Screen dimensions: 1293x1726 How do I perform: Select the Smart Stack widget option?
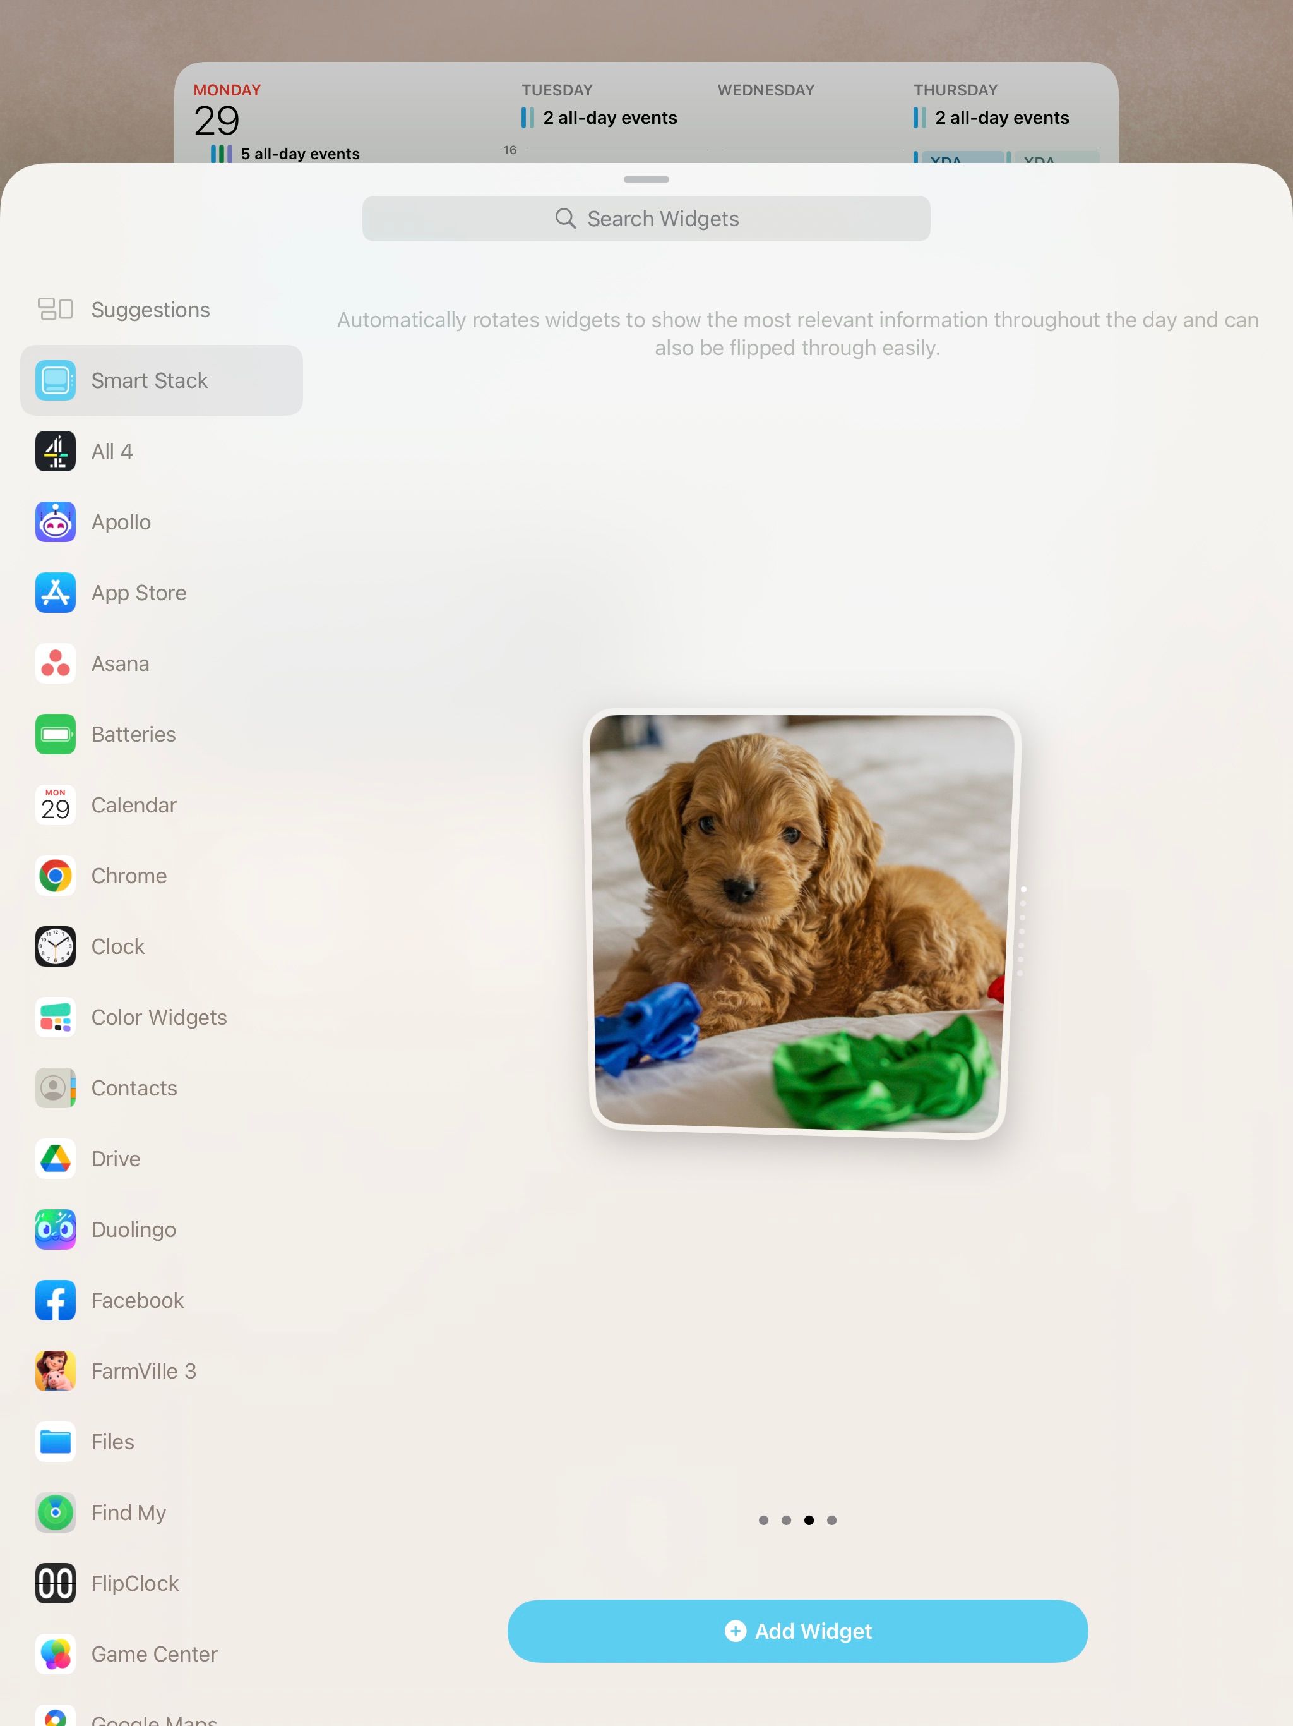(160, 380)
